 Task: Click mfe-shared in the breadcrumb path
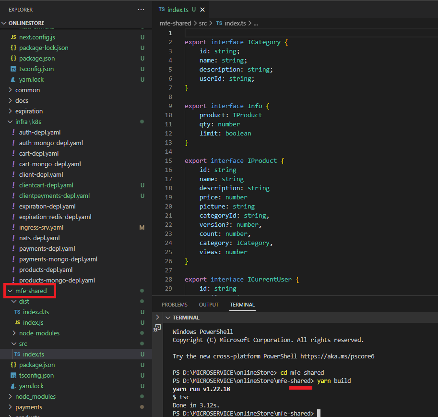(x=175, y=23)
